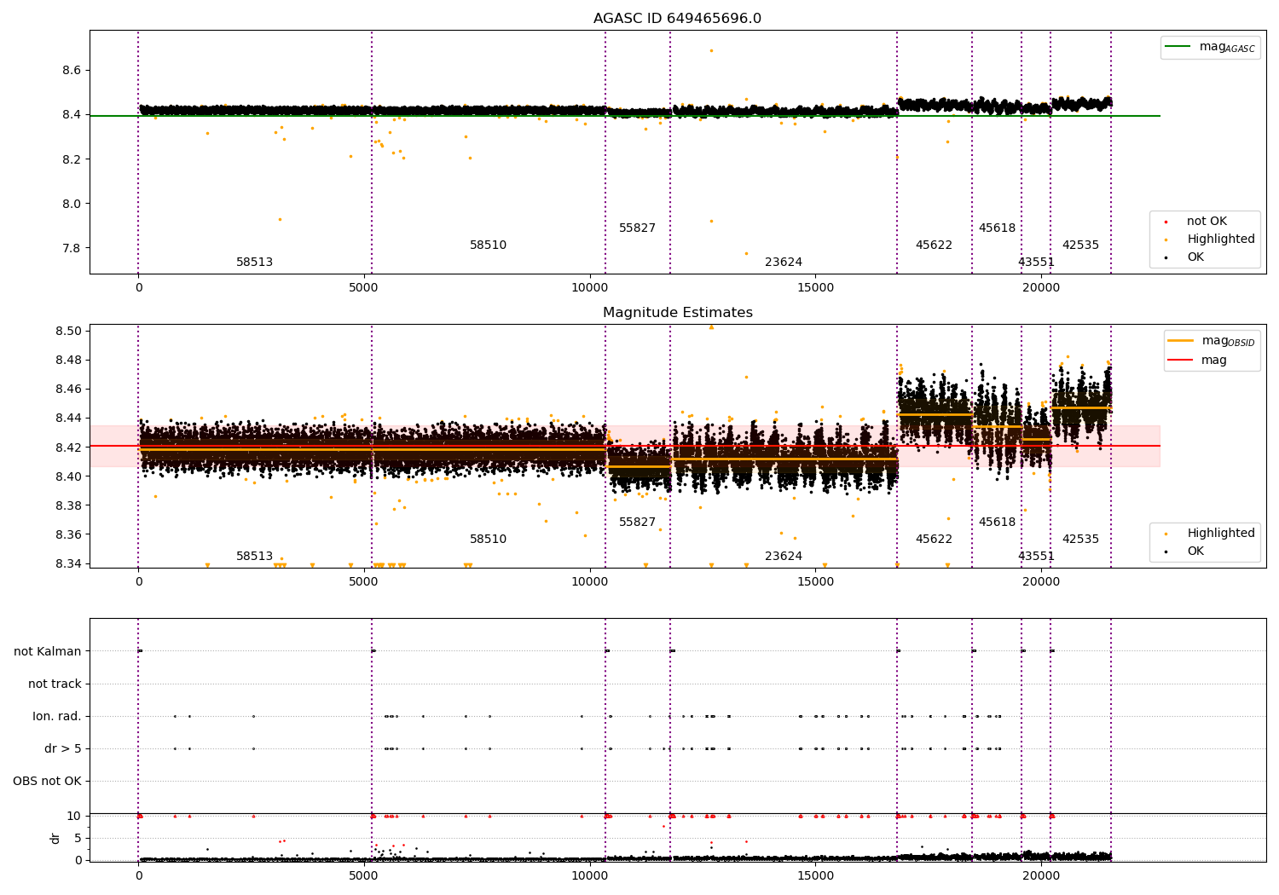
Task: Click OBSID label 58513 in Magnitude Estimates plot
Action: click(254, 557)
